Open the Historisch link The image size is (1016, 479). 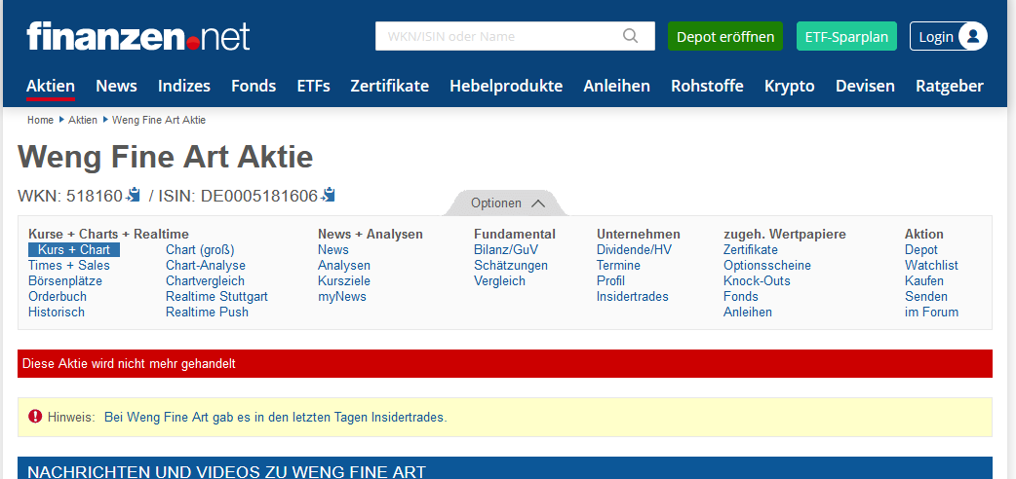[x=57, y=312]
